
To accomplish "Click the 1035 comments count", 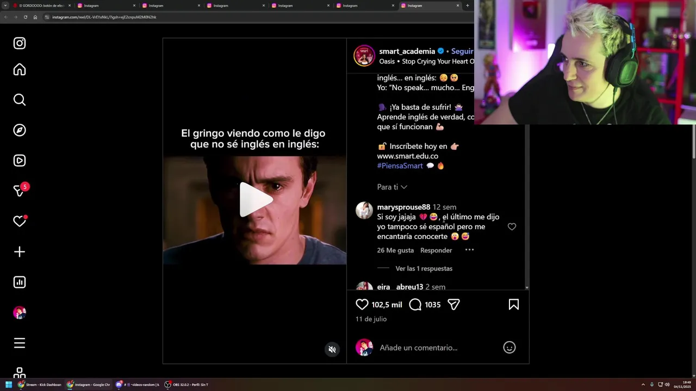I will [433, 305].
